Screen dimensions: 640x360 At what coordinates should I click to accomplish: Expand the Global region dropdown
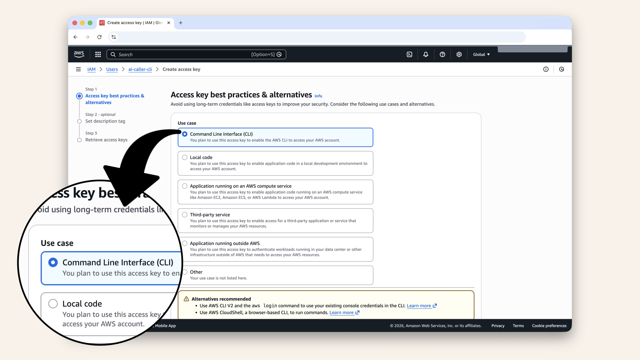click(x=481, y=54)
